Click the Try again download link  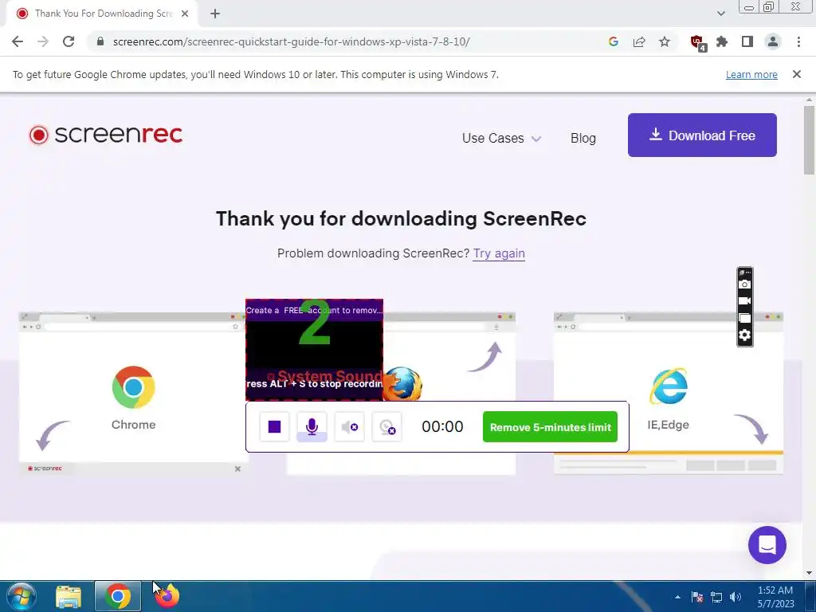(499, 253)
